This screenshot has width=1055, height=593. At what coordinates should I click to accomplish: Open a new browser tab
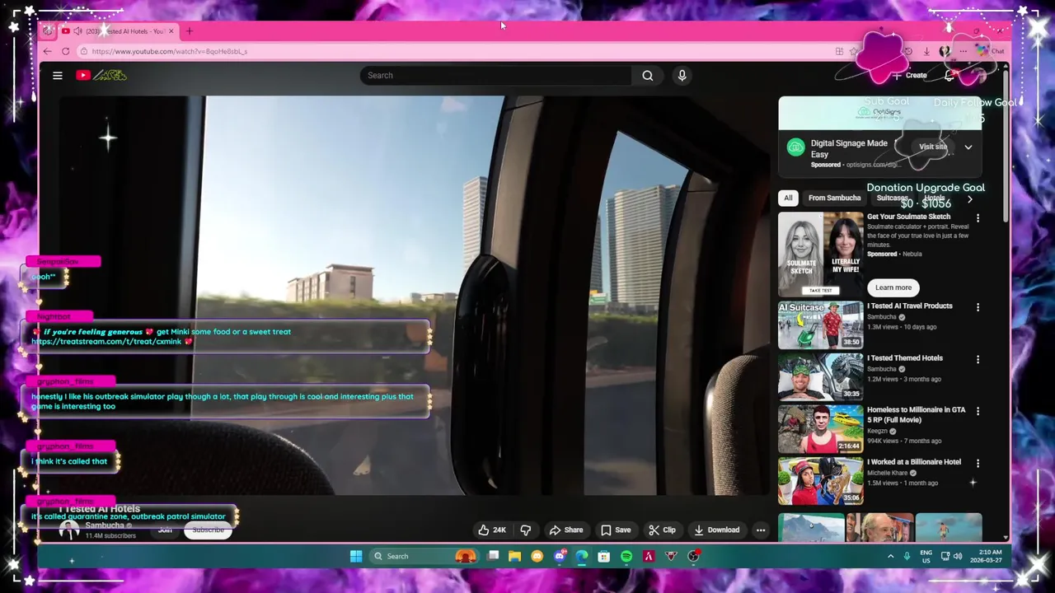189,31
